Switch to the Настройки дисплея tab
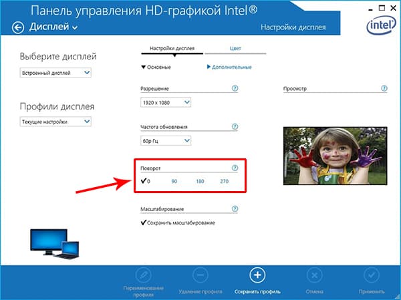 click(x=172, y=48)
